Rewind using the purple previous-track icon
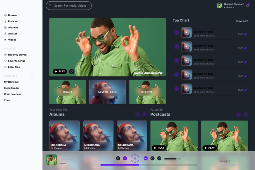Image resolution: width=255 pixels, height=170 pixels. pyautogui.click(x=125, y=158)
